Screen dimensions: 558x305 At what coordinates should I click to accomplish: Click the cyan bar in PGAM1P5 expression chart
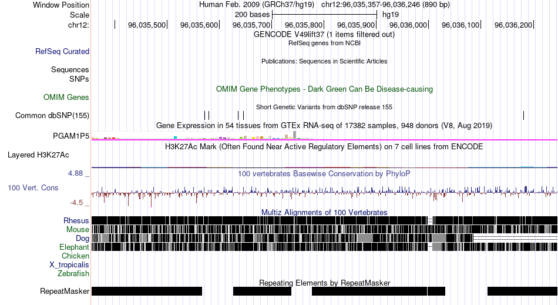click(x=175, y=138)
